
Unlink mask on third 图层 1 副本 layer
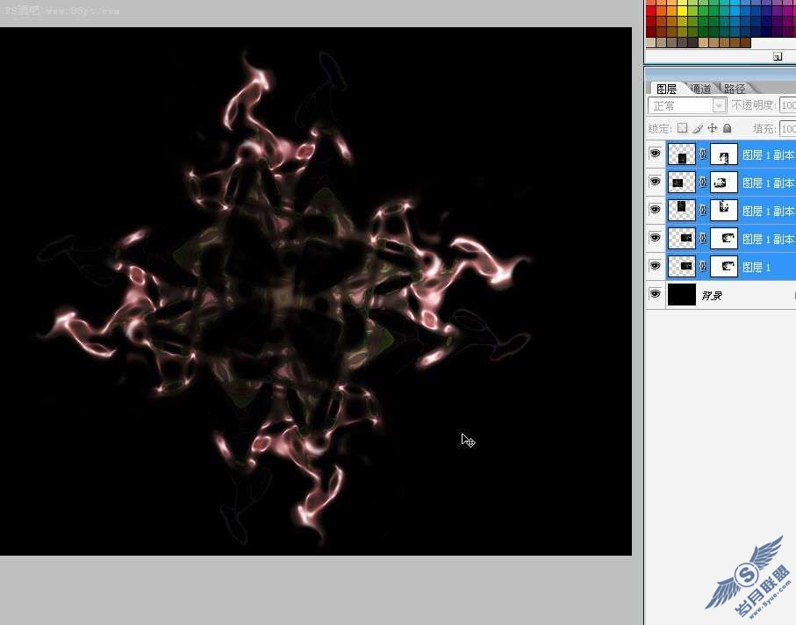(703, 210)
